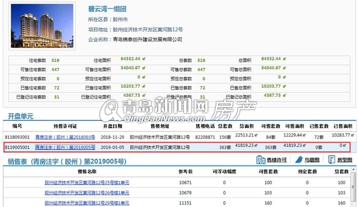Click the company name 青岛锦泰创升建设发展有限公司
This screenshot has width=358, height=207.
(148, 40)
